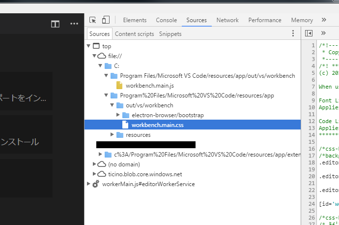Collapse the C: folder arrow
This screenshot has height=225, width=339.
[100, 65]
